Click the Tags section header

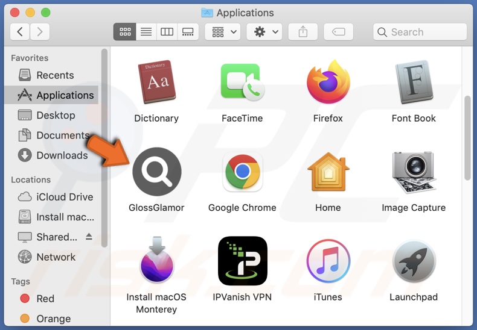tap(21, 281)
